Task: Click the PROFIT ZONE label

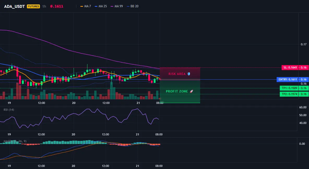Action: click(177, 91)
